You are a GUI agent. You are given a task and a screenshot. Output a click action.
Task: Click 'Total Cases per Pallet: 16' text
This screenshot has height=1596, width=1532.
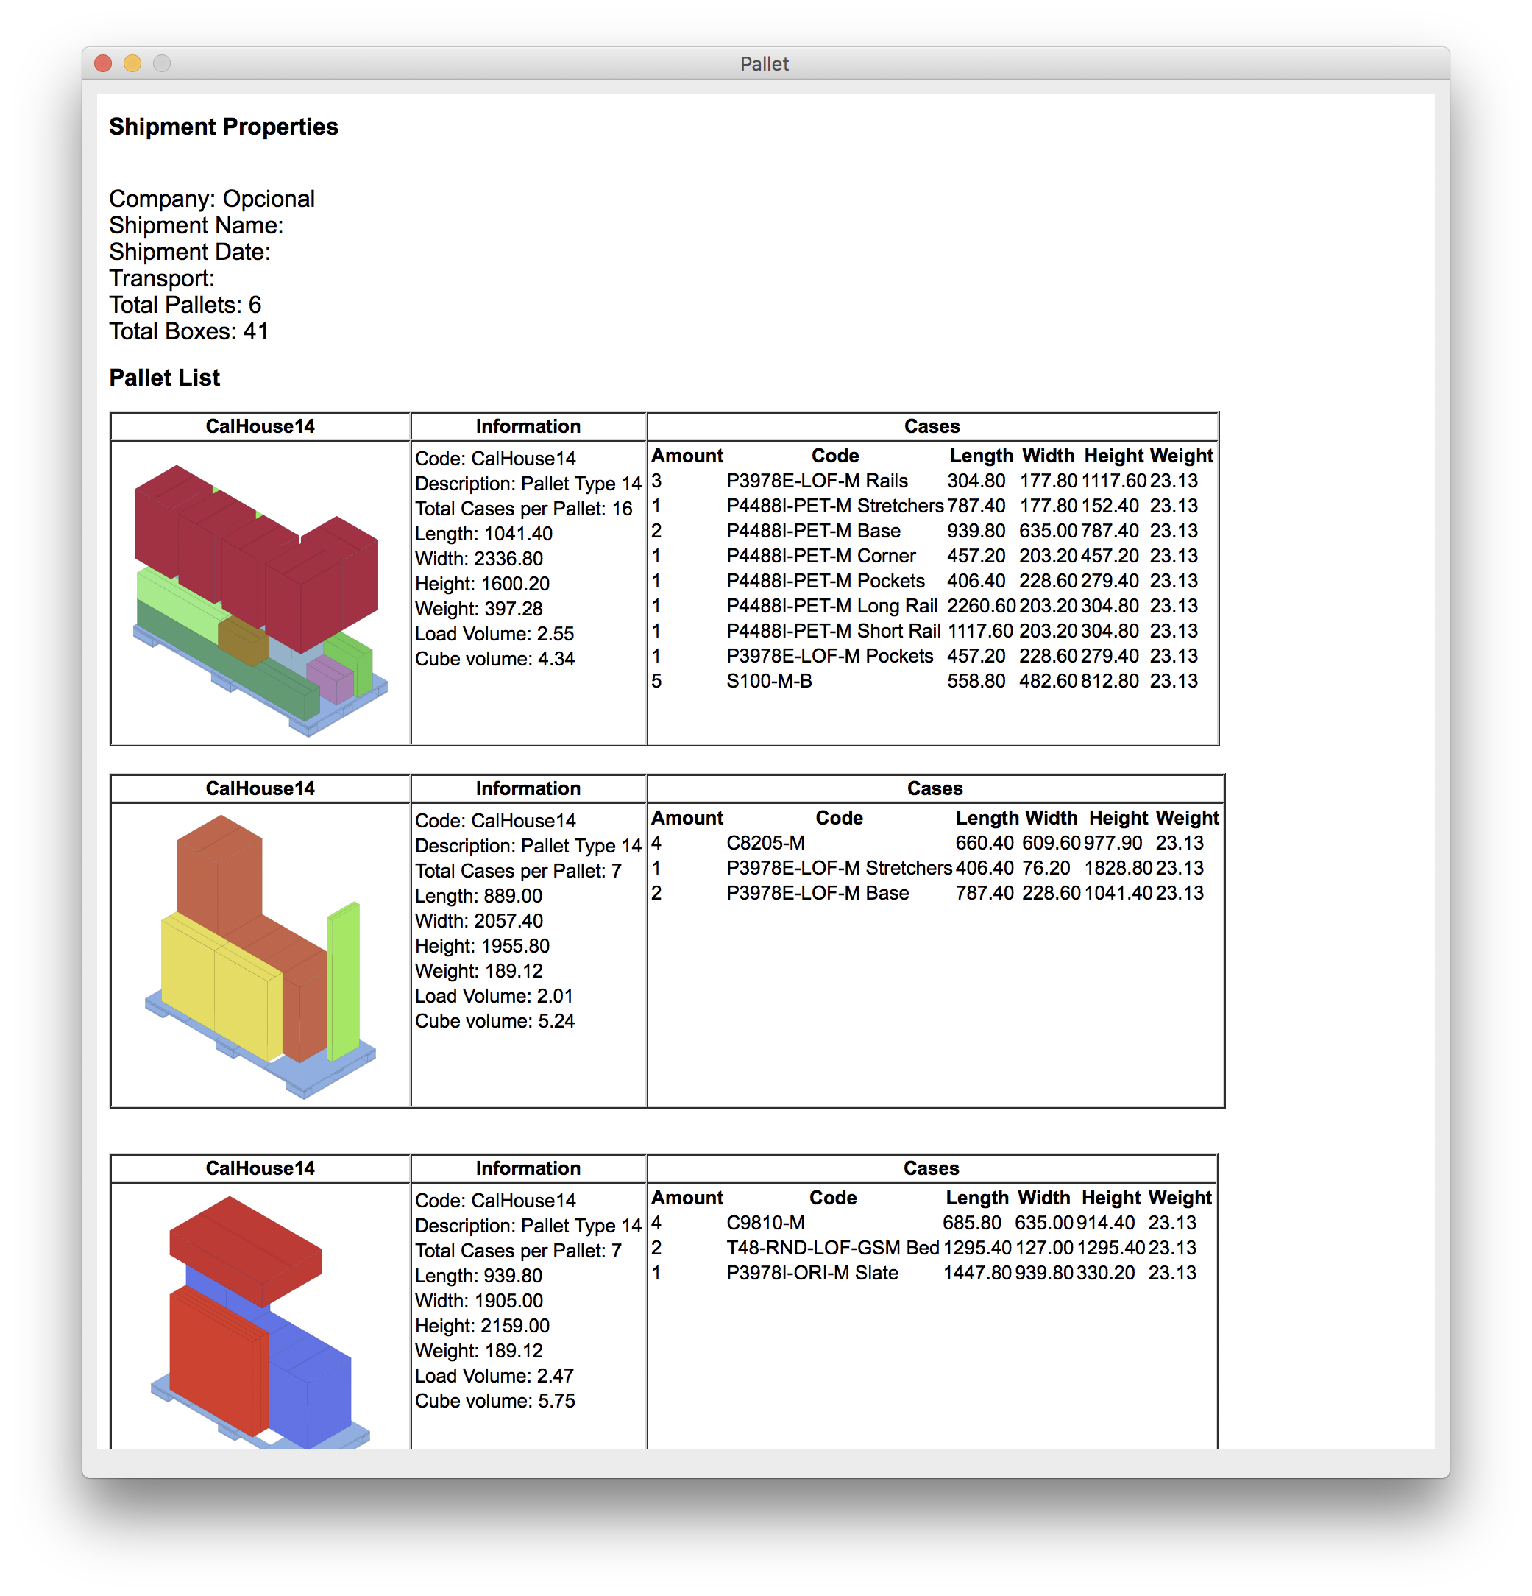tap(523, 509)
